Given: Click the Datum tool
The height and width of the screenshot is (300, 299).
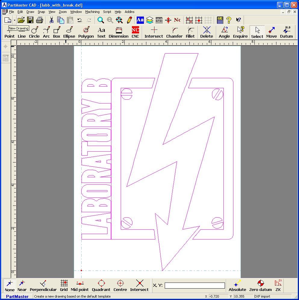Looking at the screenshot, I should tap(286, 32).
